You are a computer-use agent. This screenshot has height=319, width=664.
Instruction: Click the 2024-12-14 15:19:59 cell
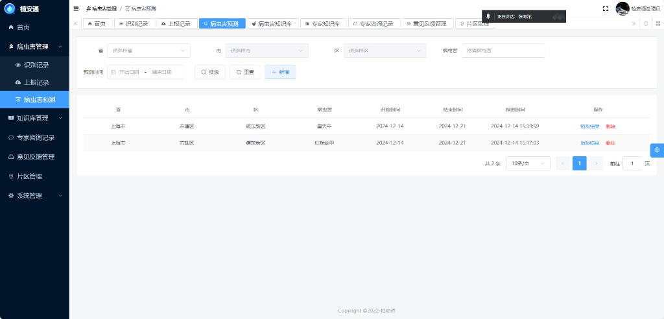coord(515,126)
